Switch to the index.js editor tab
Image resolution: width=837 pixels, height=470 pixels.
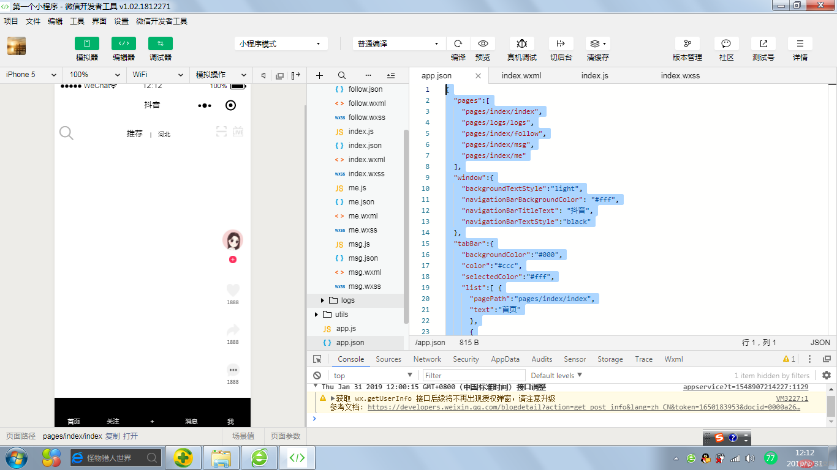(595, 76)
